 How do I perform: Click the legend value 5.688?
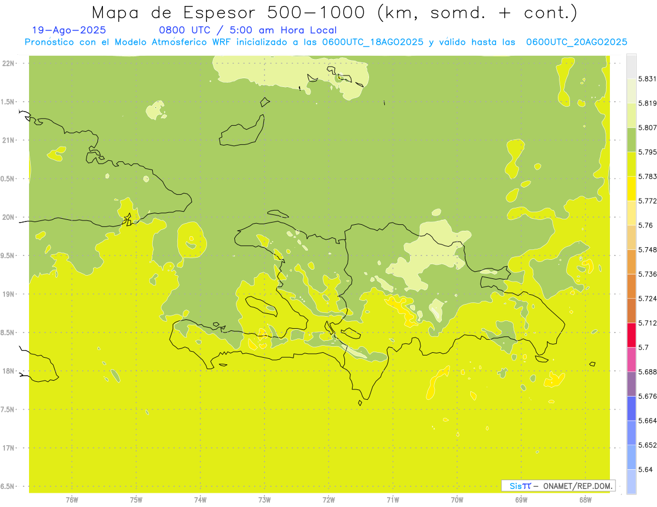[x=647, y=372]
